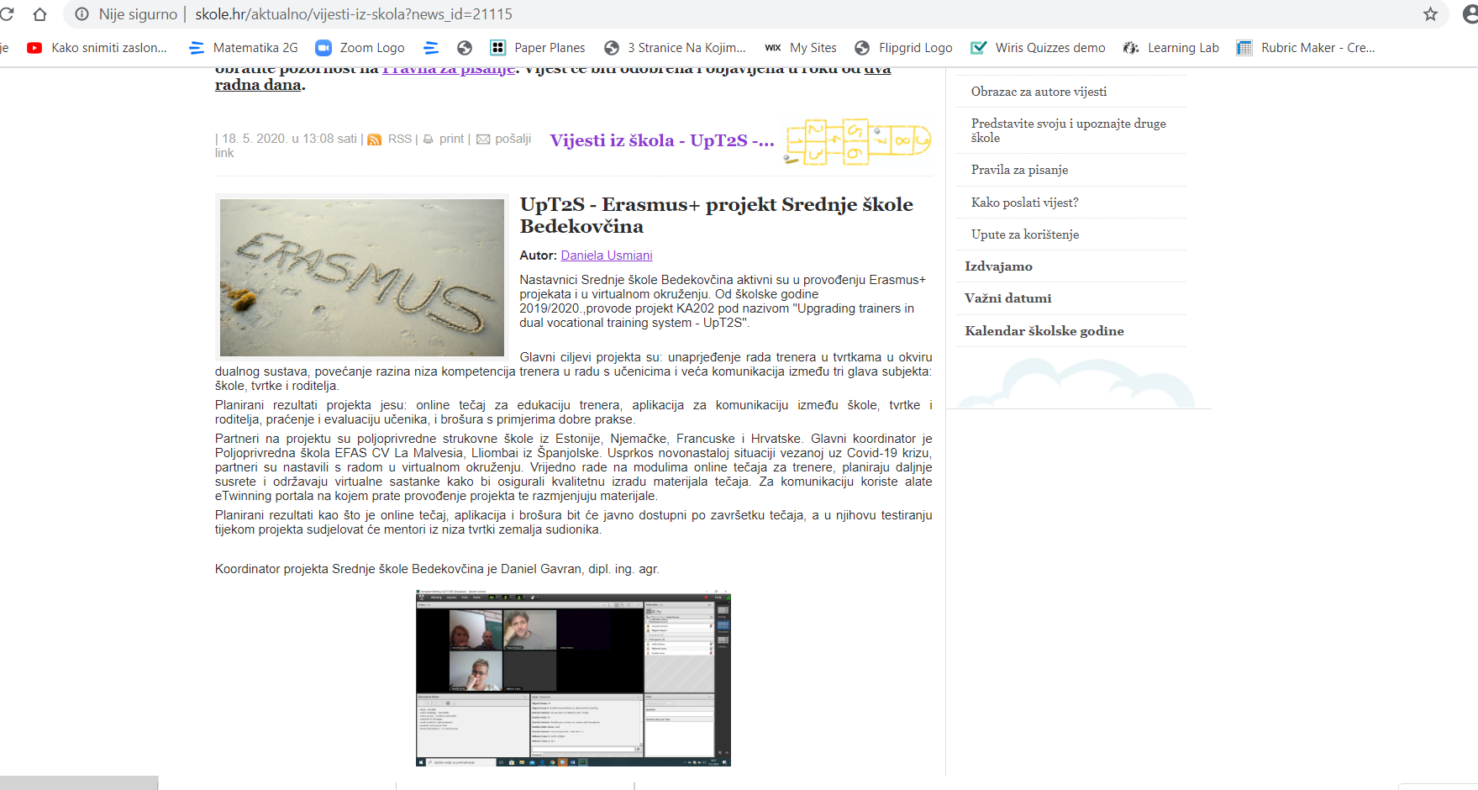Open 'Pravila za pisanje' sidebar item

[1019, 170]
